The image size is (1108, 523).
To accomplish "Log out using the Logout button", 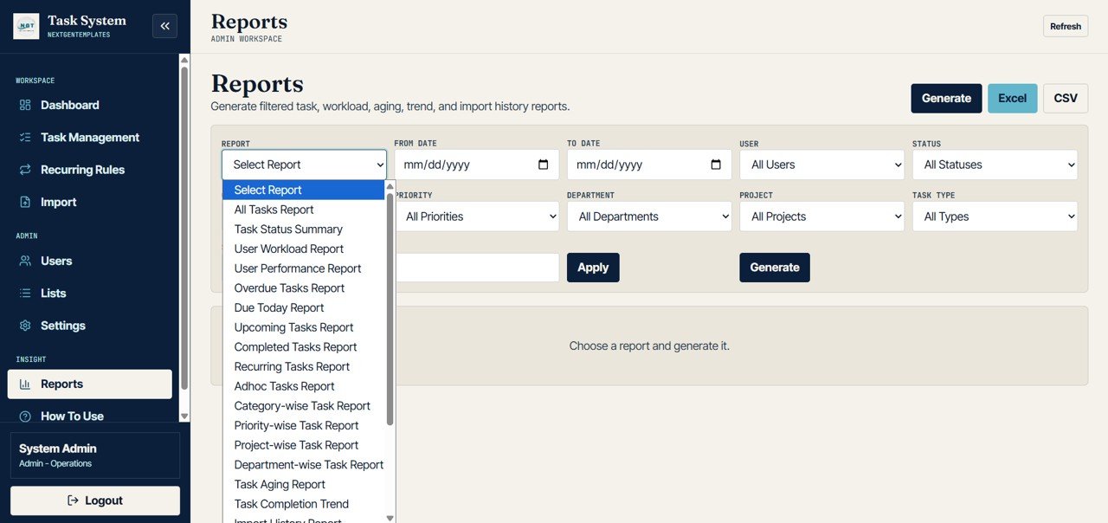I will click(x=95, y=500).
